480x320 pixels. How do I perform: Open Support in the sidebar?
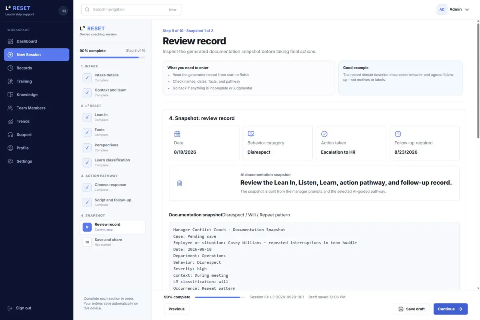click(36, 135)
